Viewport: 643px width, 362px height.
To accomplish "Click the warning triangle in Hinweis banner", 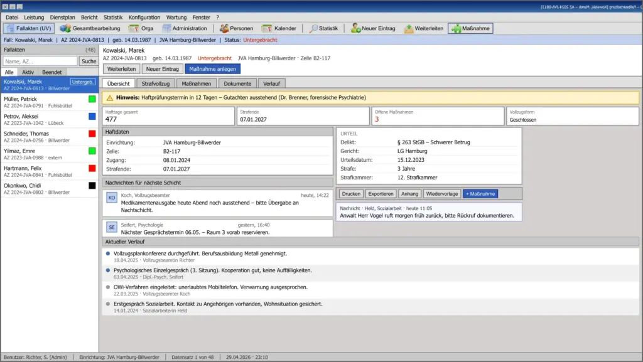I will (x=109, y=98).
